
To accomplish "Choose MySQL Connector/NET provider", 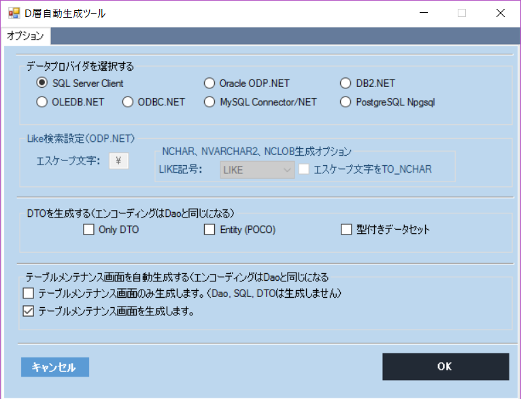I will [x=209, y=102].
